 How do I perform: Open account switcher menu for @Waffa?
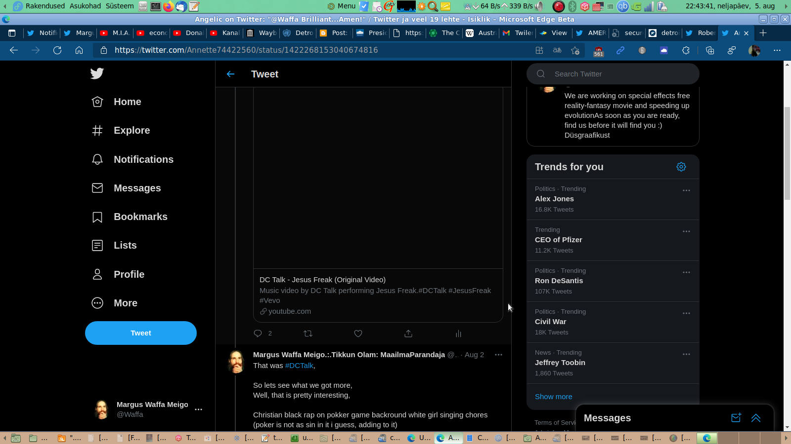point(198,409)
